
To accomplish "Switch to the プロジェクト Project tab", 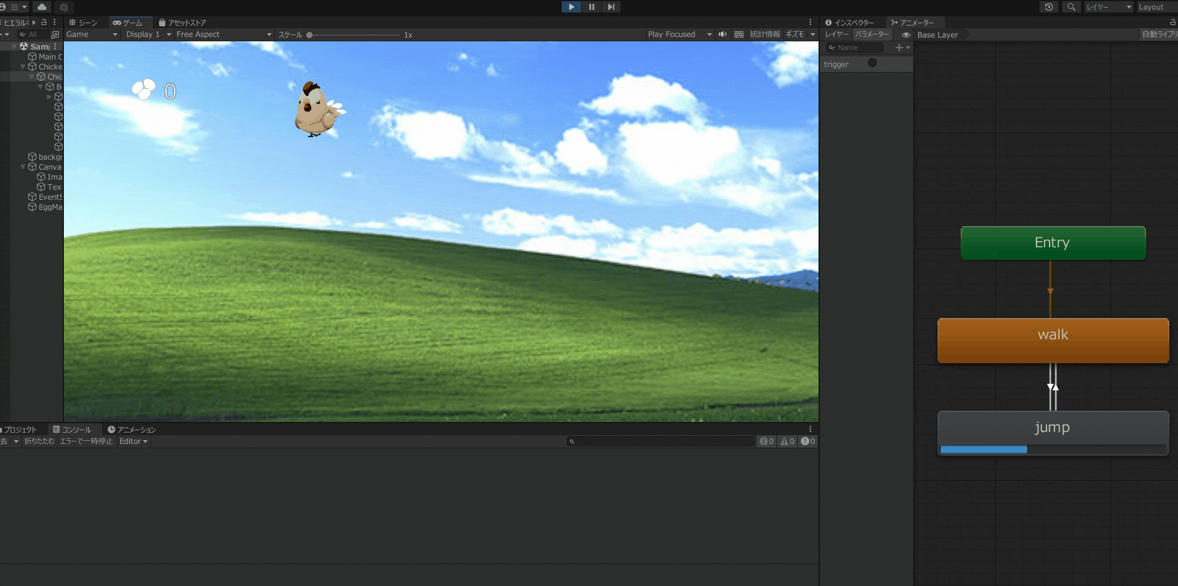I will (x=20, y=429).
